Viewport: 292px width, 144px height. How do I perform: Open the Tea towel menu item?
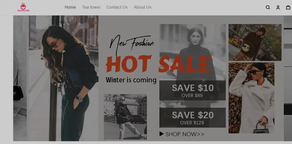tap(91, 7)
